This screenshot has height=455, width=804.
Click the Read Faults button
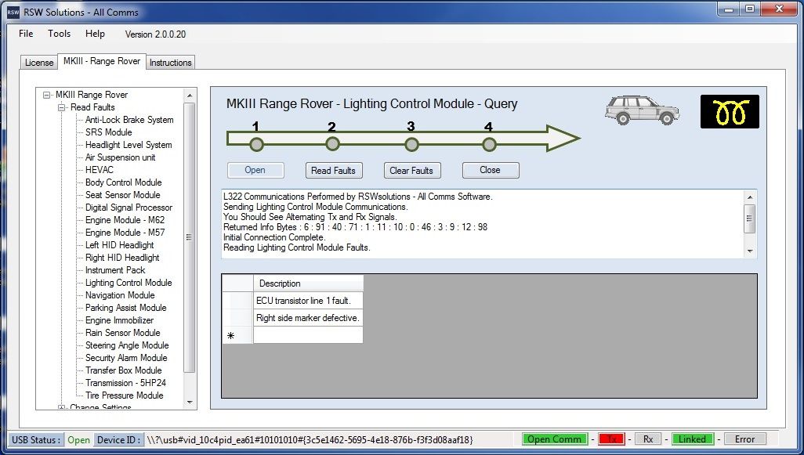(x=333, y=171)
